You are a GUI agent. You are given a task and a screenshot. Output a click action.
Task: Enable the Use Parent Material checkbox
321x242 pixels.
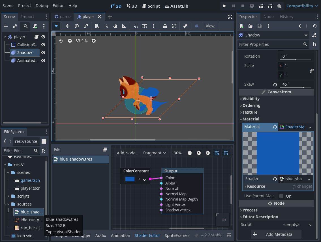(x=281, y=196)
